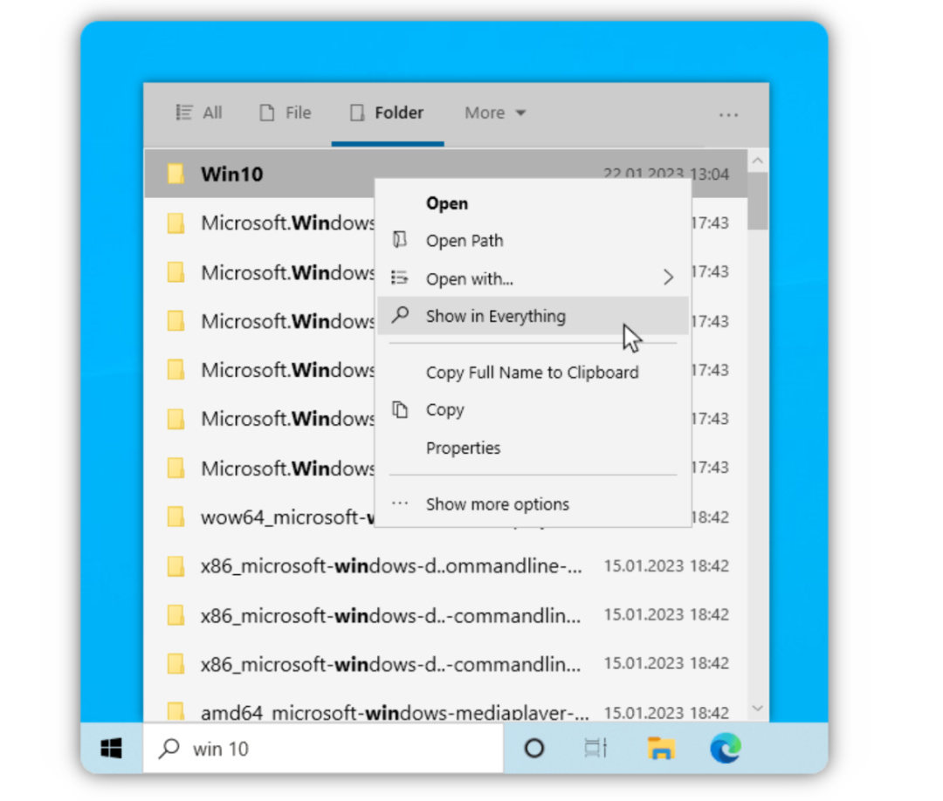Open the three-dot options menu at top right
The height and width of the screenshot is (801, 943).
pos(727,114)
